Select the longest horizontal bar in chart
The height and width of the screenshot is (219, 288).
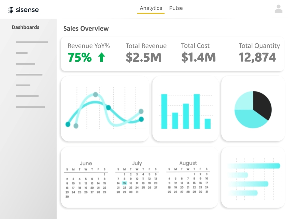[x=255, y=166]
